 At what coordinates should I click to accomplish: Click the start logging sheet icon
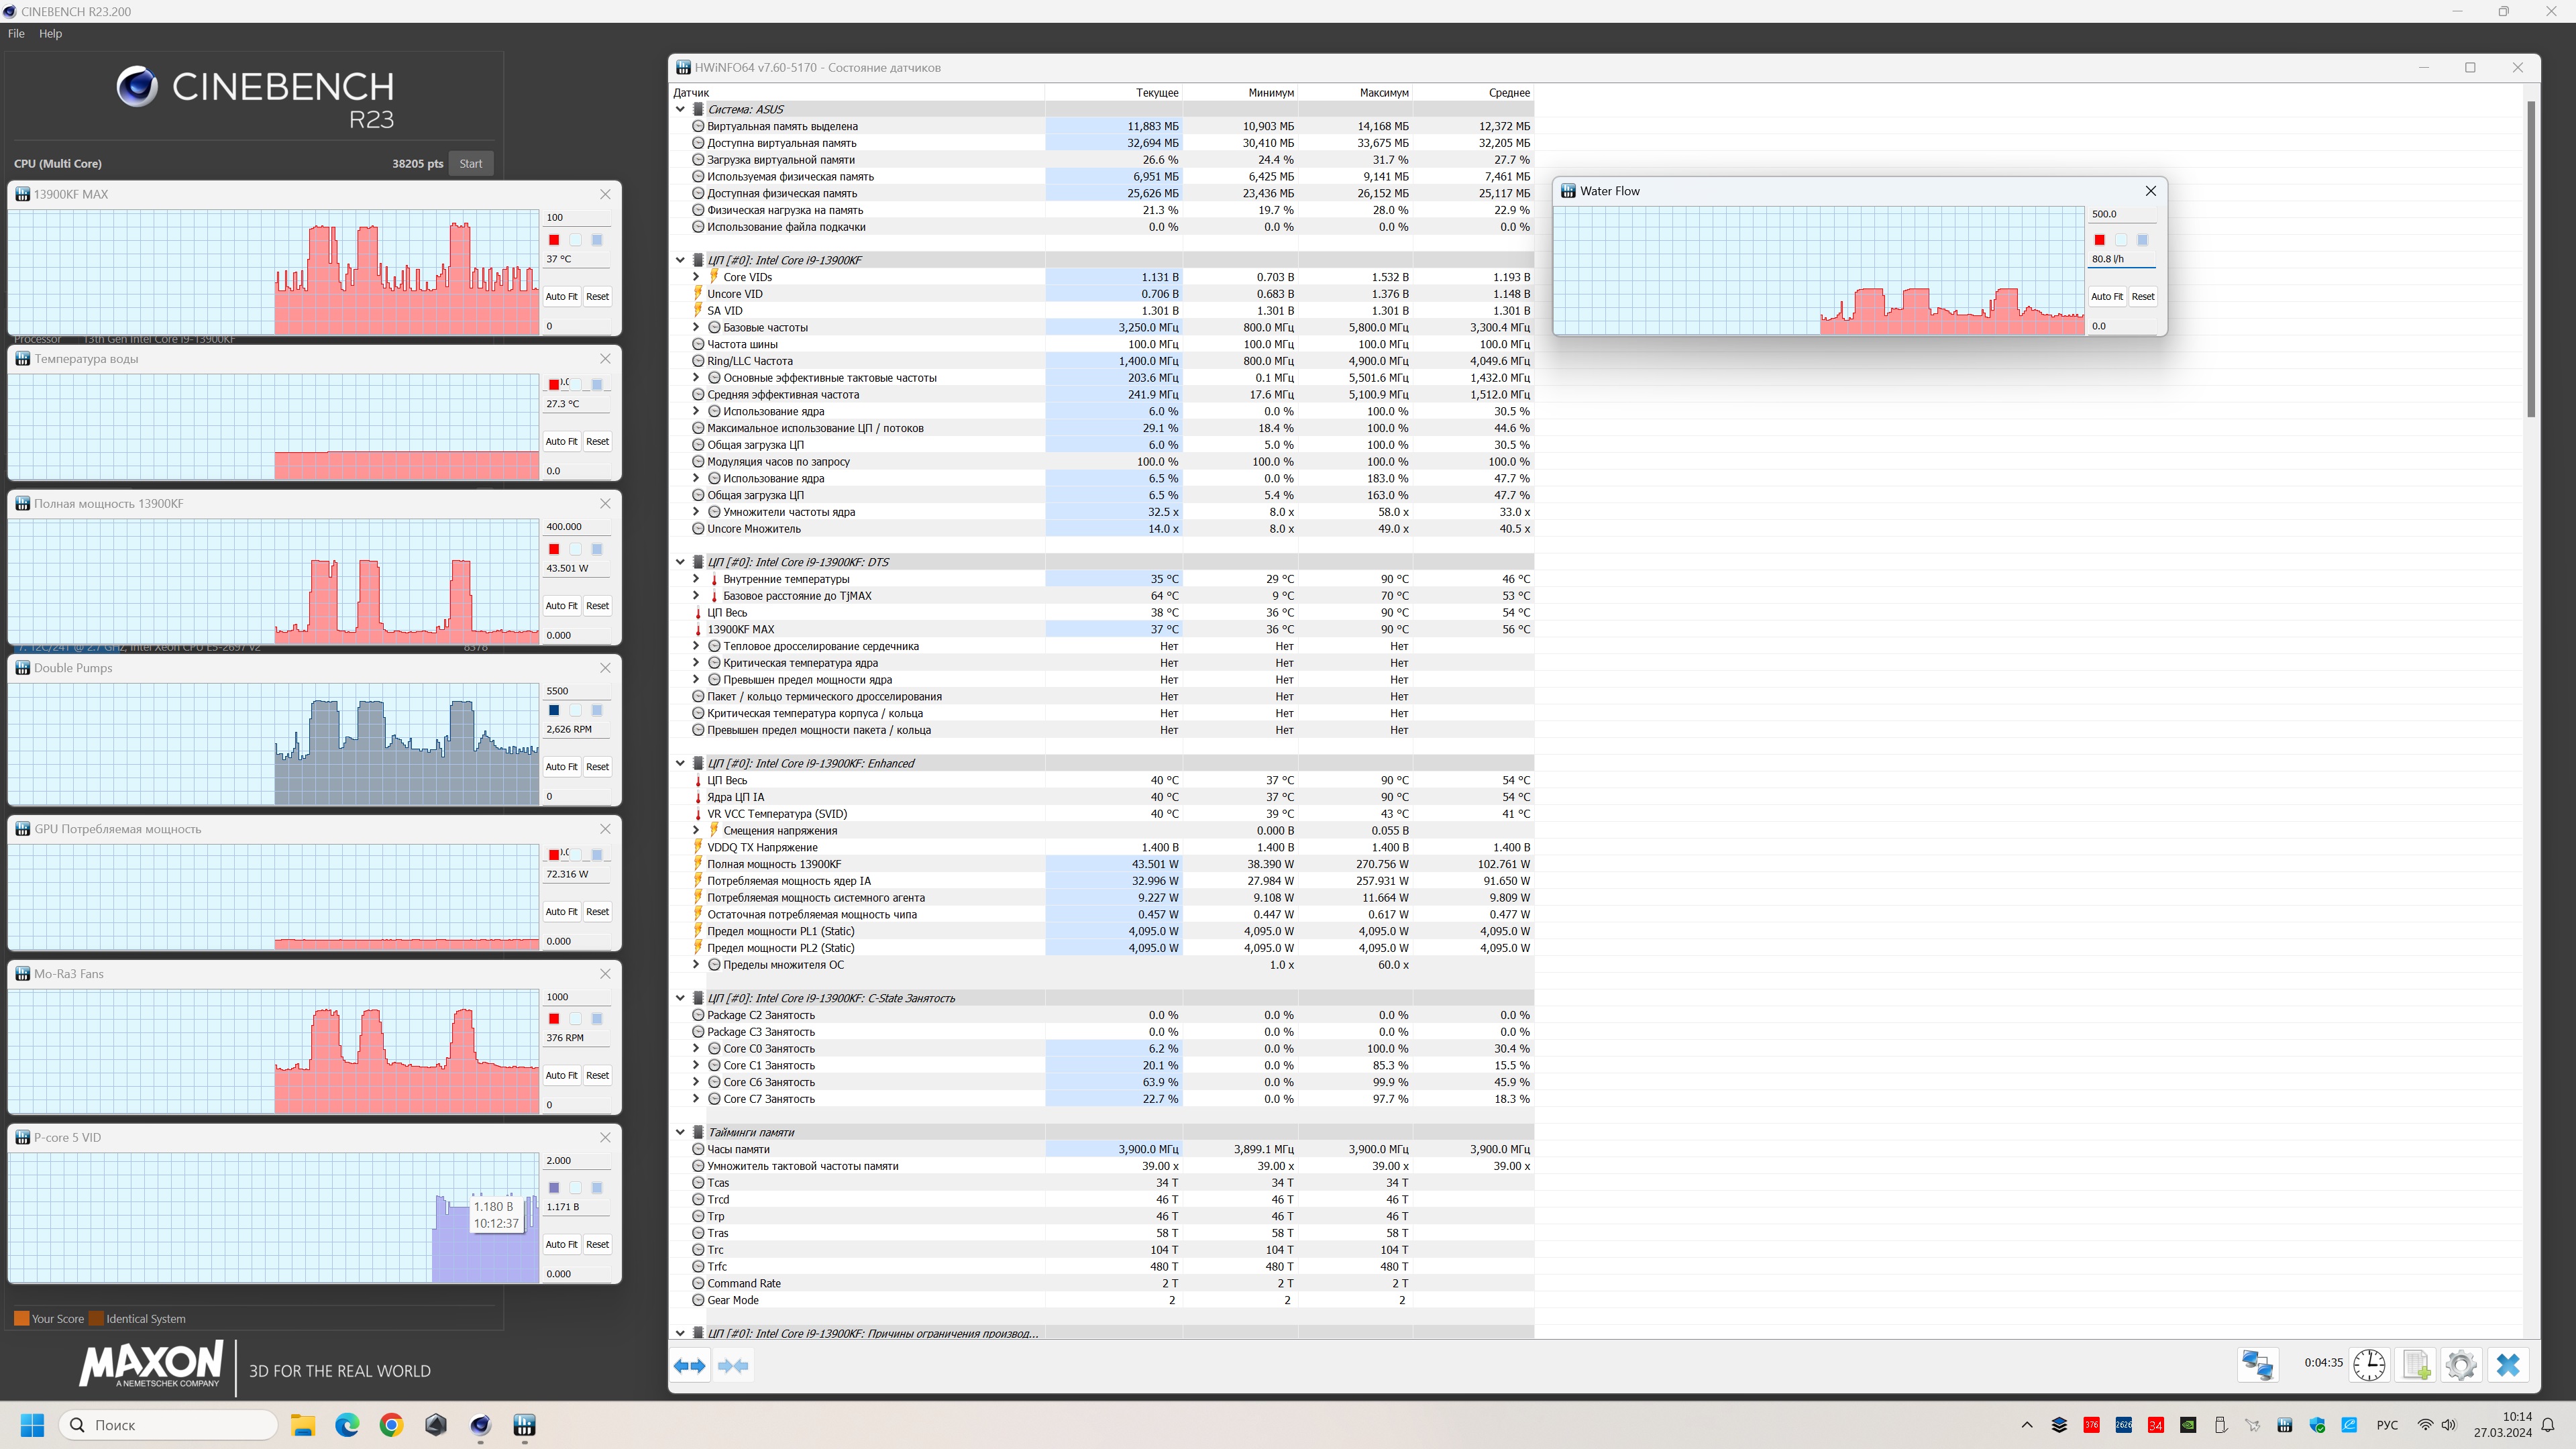(2416, 1365)
